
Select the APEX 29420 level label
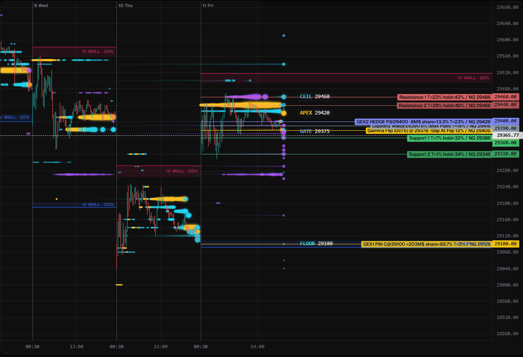click(314, 113)
